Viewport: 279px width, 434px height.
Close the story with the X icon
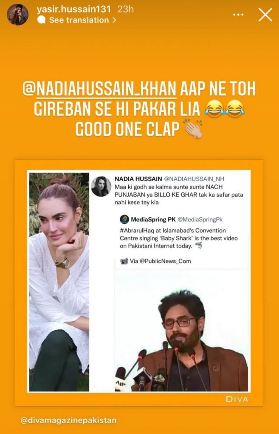coord(265,15)
